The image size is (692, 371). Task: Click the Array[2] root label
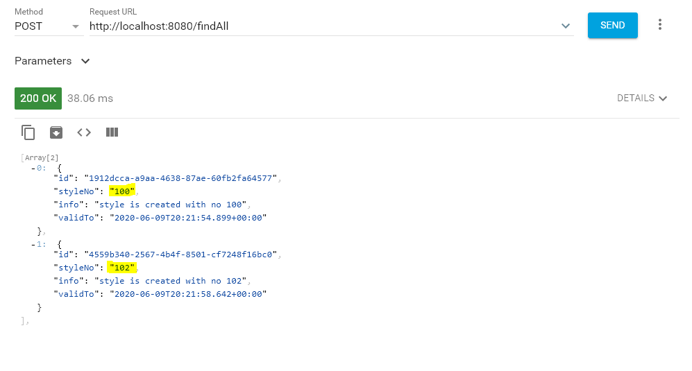(39, 157)
